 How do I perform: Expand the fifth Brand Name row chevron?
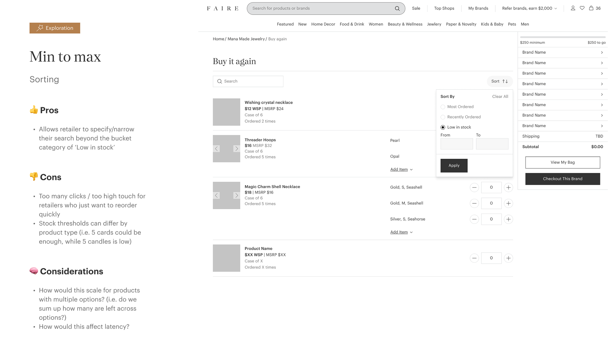pyautogui.click(x=602, y=94)
